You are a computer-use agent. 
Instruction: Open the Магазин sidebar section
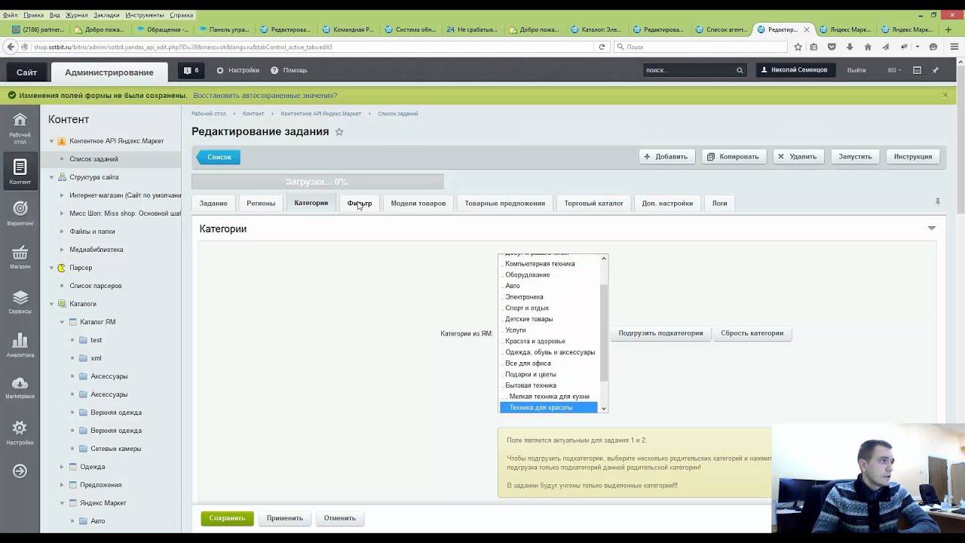point(20,257)
